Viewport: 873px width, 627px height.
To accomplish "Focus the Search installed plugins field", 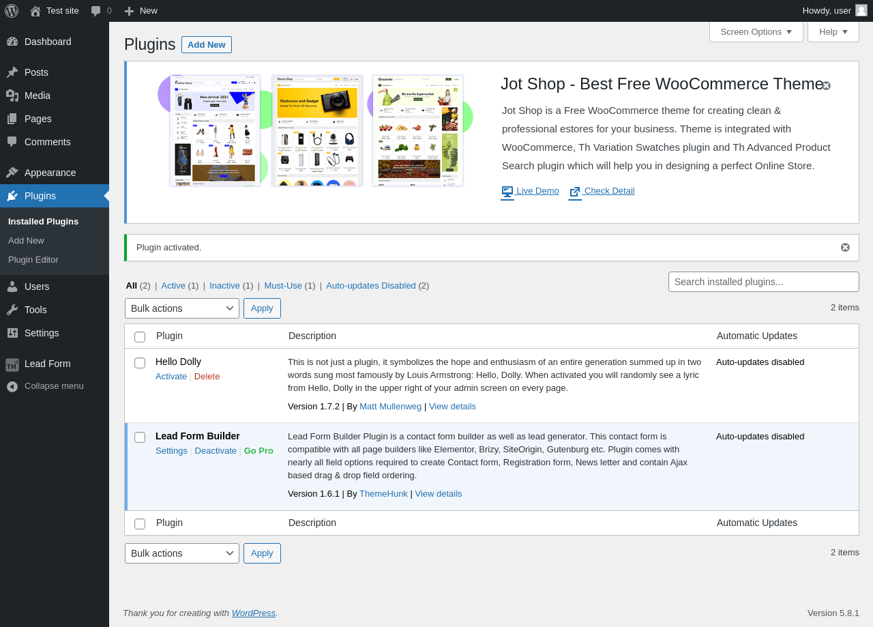I will 764,282.
